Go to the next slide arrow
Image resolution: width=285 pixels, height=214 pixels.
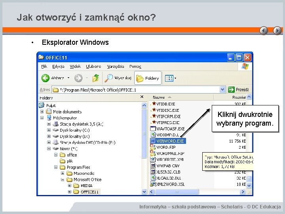pyautogui.click(x=277, y=31)
